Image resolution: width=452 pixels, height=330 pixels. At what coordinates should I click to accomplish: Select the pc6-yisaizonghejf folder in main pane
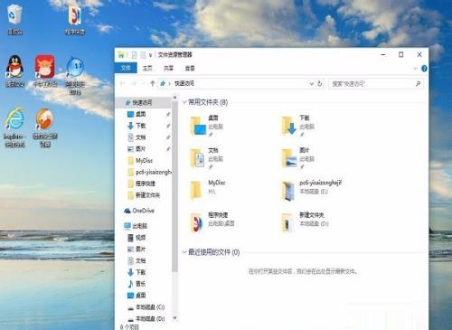311,190
